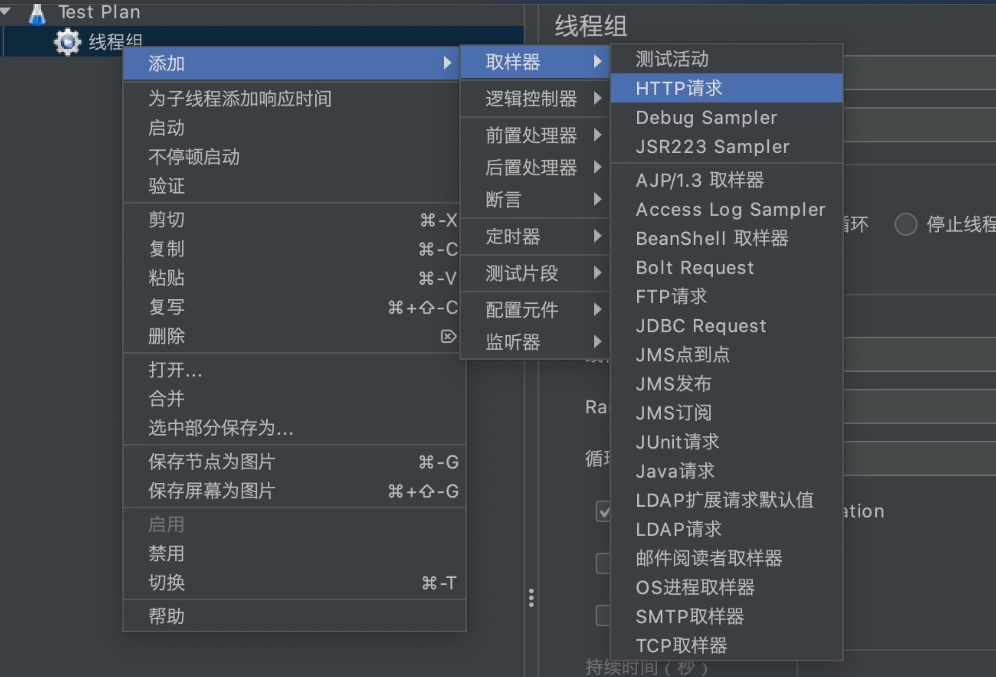Expand the 取样器 submenu

(535, 62)
